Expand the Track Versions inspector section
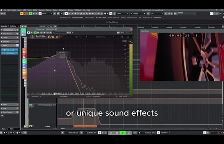 point(10,34)
